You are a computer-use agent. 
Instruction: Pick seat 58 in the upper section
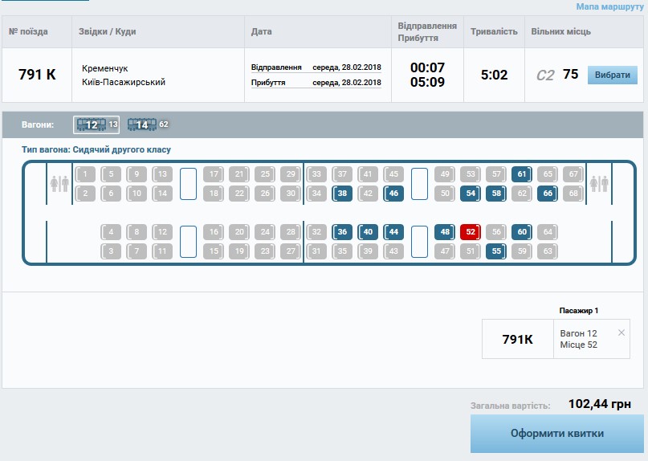point(496,194)
